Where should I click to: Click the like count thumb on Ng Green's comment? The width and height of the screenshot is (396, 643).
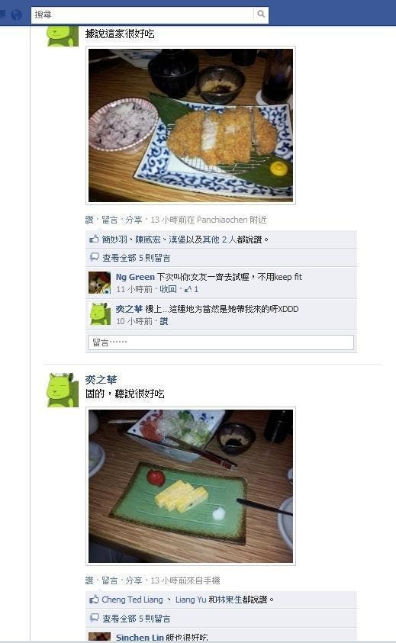(x=192, y=289)
